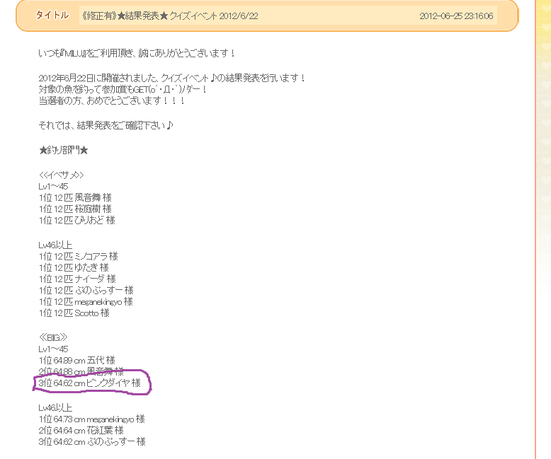Click the ミノコアラ 様 winner entry

point(78,256)
